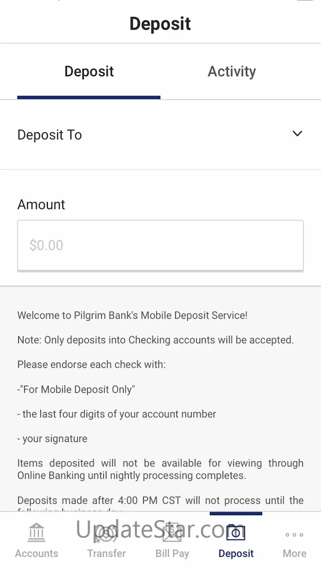
Task: Tap the Transfer label in navigation bar
Action: [106, 553]
